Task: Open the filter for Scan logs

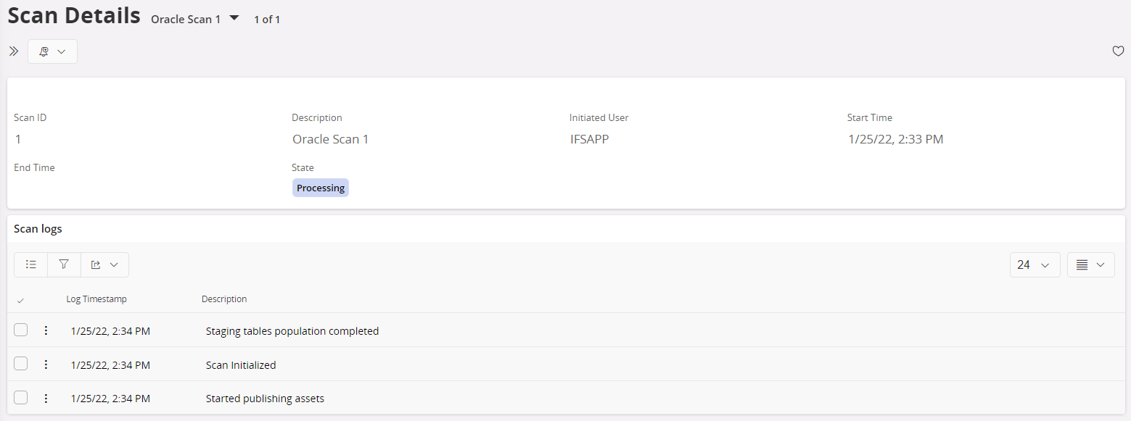Action: (x=64, y=264)
